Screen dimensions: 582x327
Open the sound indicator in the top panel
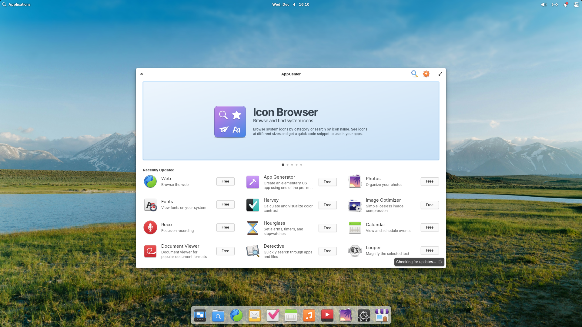pos(544,5)
